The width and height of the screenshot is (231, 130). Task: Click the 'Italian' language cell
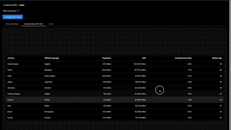[x=47, y=106]
